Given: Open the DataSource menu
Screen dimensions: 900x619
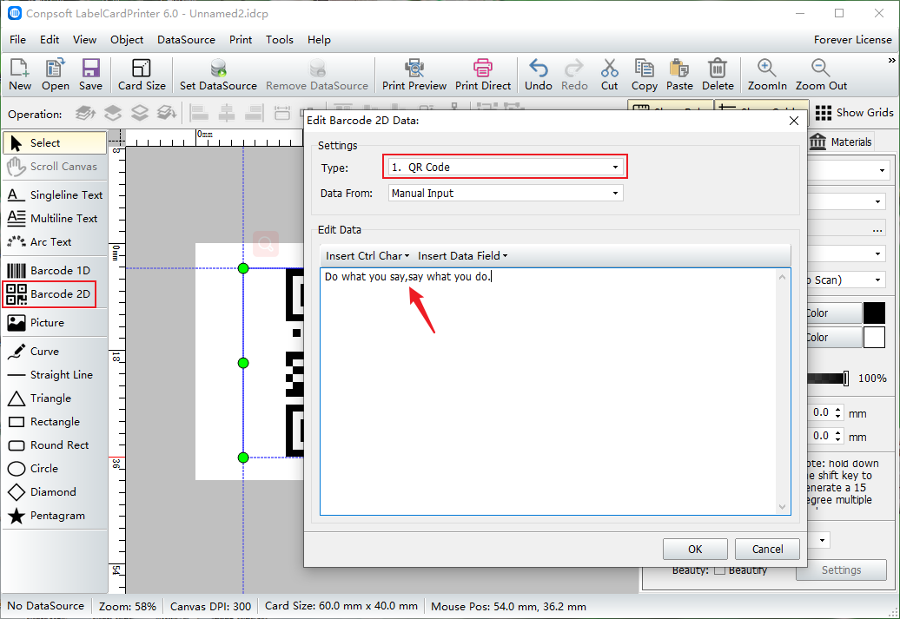Looking at the screenshot, I should click(186, 40).
